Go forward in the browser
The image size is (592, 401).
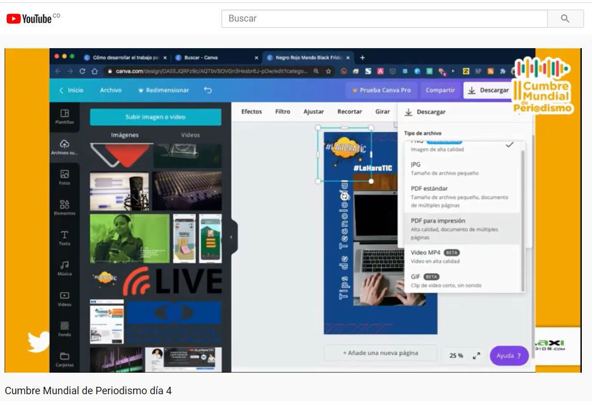click(x=70, y=71)
